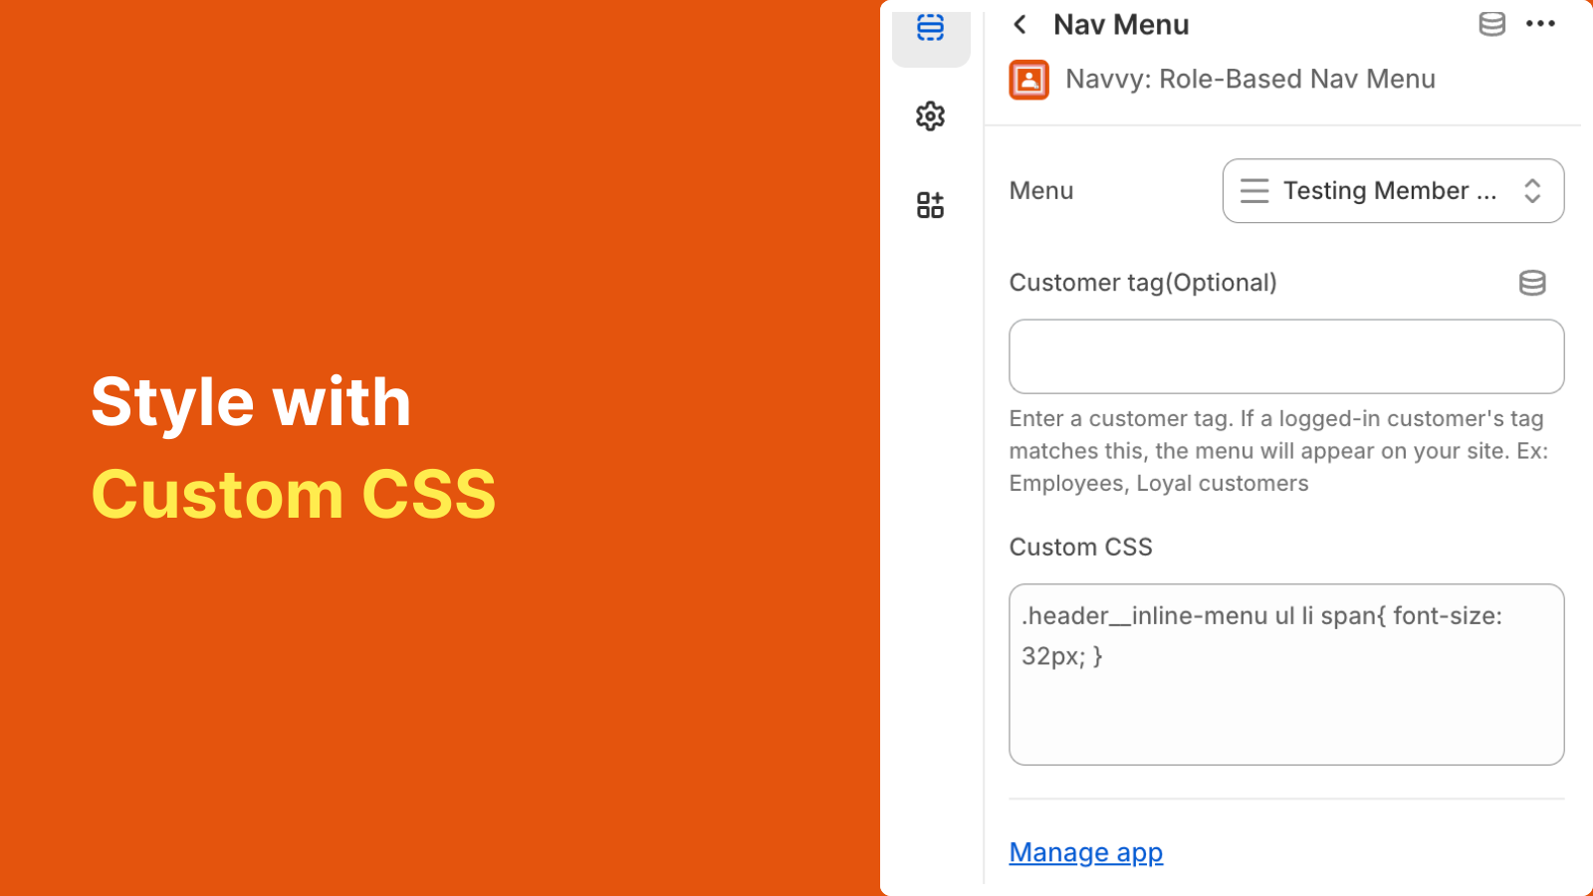Select the Sections icon in the sidebar

coord(930,30)
